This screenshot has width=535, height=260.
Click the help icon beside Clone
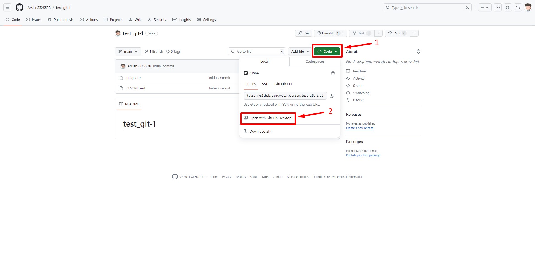pyautogui.click(x=333, y=73)
